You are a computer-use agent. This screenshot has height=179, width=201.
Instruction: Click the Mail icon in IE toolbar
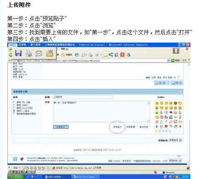click(83, 55)
